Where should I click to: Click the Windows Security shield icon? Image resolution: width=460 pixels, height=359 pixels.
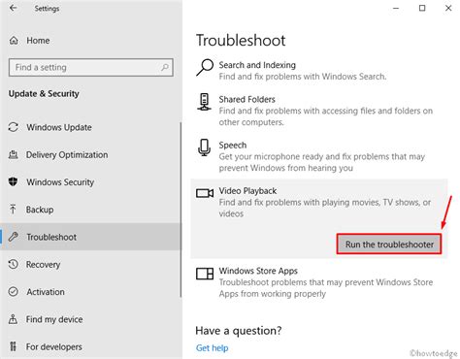(x=14, y=181)
